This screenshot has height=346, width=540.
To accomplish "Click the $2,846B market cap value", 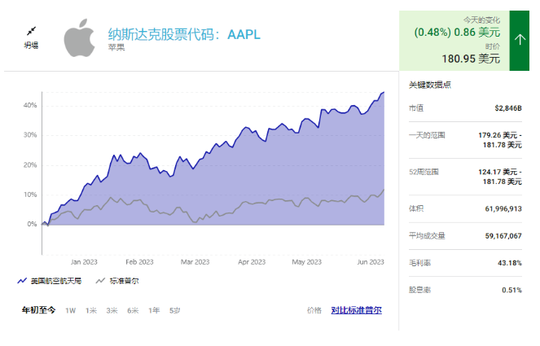I will pos(508,108).
